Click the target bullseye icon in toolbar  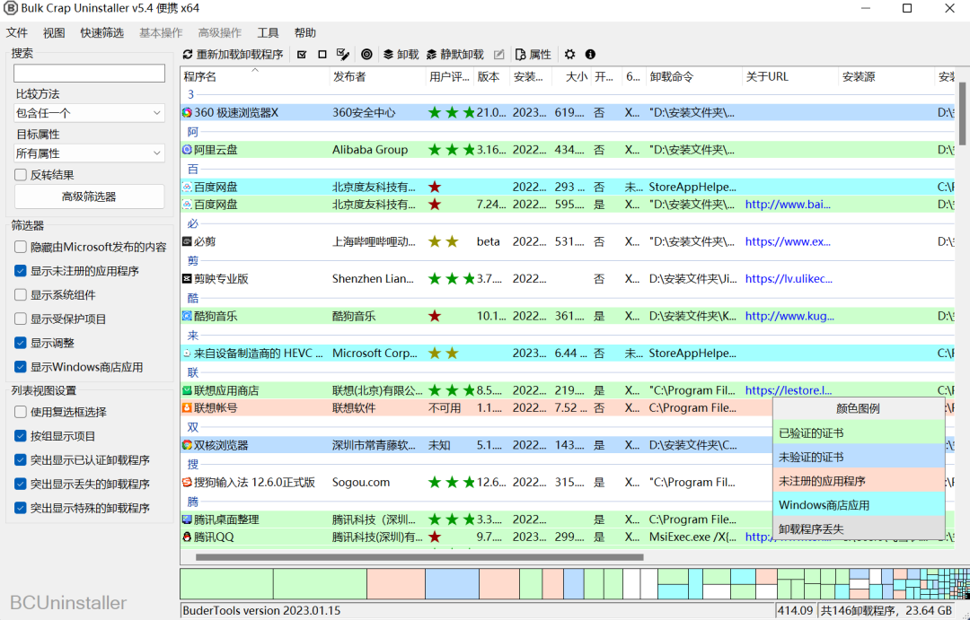(366, 55)
